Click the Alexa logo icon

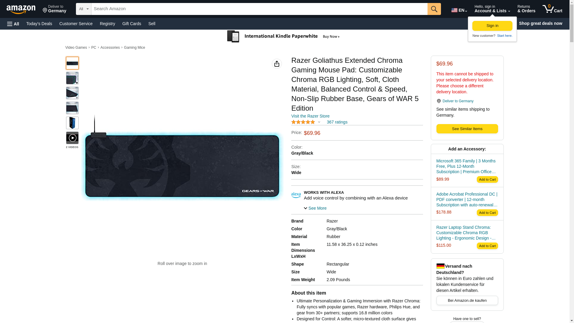pyautogui.click(x=296, y=195)
